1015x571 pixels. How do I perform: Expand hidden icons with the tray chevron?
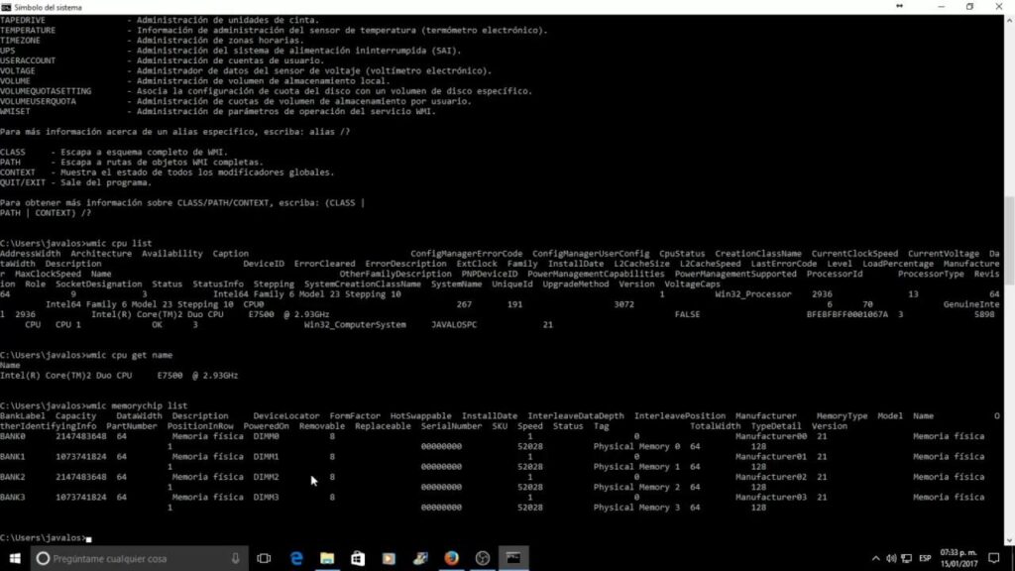[x=876, y=558]
